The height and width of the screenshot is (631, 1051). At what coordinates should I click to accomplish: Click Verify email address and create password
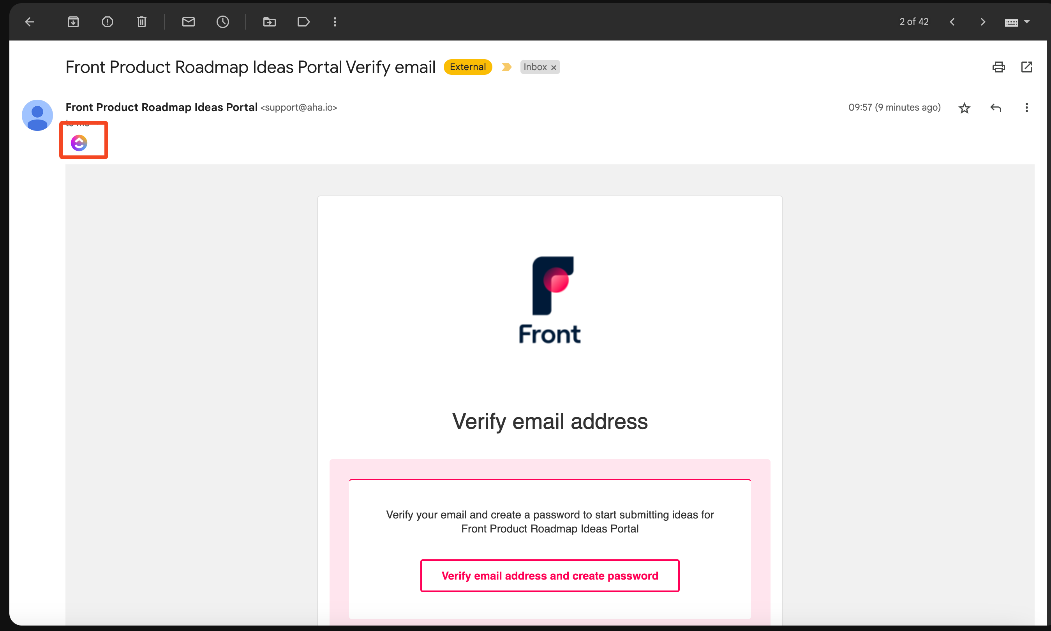[550, 575]
